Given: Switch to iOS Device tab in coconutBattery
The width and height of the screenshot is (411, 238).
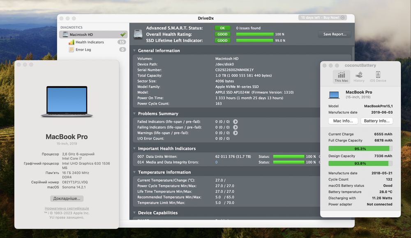Looking at the screenshot, I should point(378,77).
